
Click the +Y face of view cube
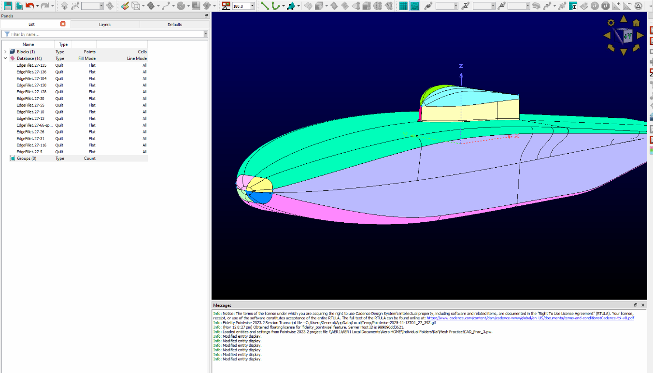tap(627, 36)
